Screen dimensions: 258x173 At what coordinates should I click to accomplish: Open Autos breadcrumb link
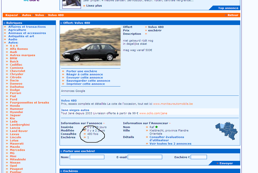click(27, 15)
